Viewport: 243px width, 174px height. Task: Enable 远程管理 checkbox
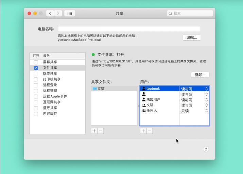36,91
